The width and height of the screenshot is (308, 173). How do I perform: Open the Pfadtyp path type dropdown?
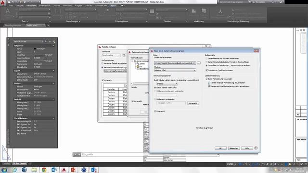click(195, 70)
